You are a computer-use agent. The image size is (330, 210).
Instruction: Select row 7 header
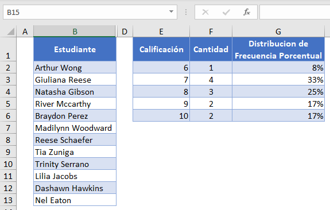pos(8,128)
